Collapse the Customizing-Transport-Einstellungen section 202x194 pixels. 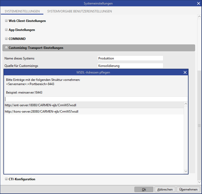point(6,48)
